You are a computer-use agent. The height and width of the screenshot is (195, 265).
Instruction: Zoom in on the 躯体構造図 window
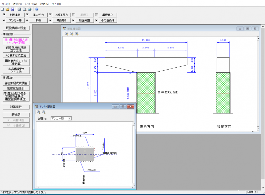coord(67,34)
